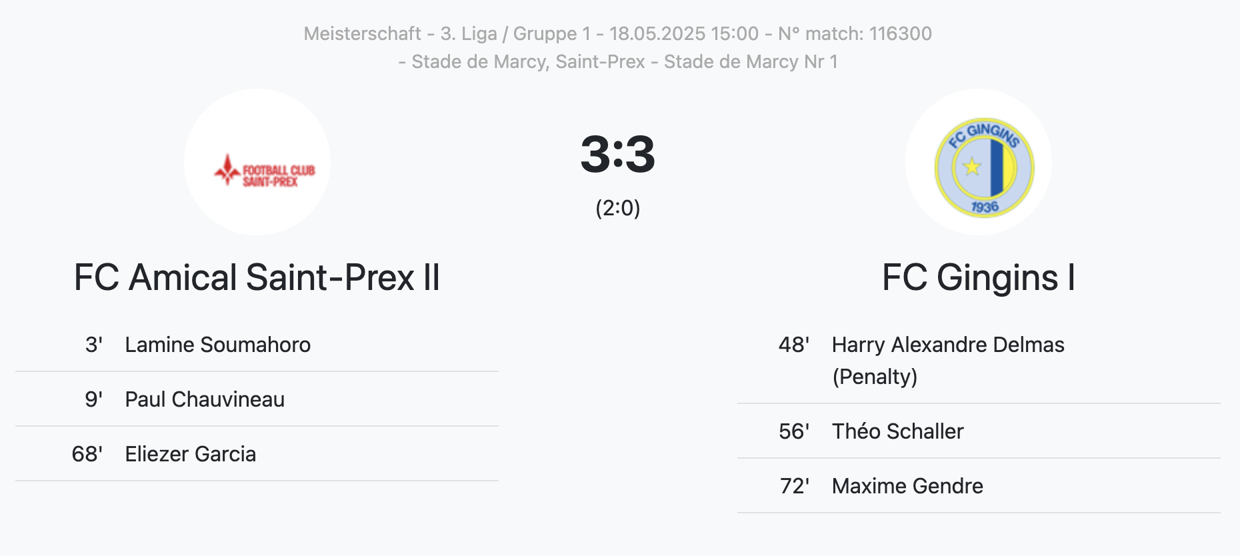This screenshot has height=556, width=1240.
Task: Click the 72' goal minute marker
Action: 794,486
